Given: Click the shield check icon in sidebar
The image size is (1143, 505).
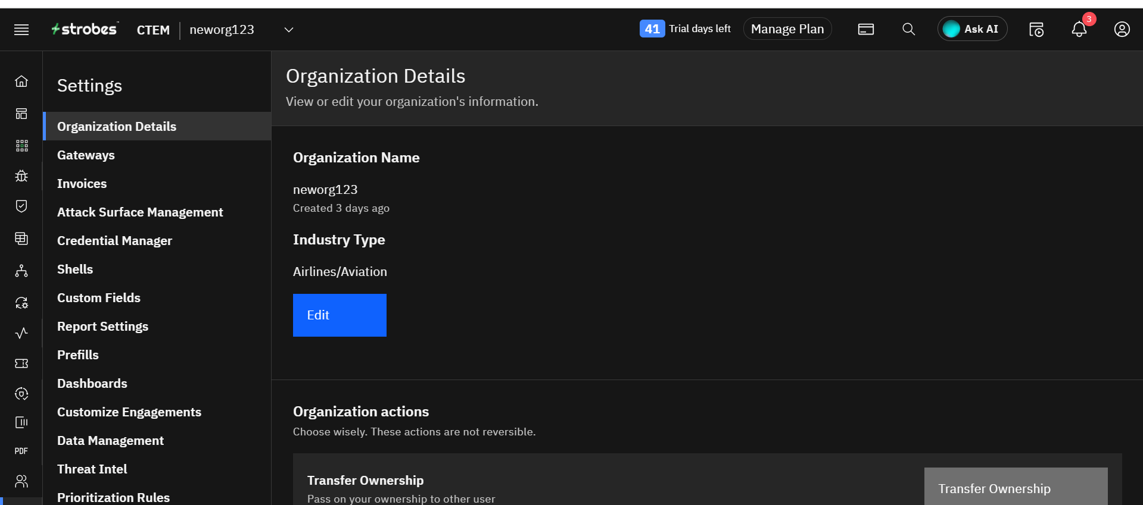Looking at the screenshot, I should click(21, 206).
